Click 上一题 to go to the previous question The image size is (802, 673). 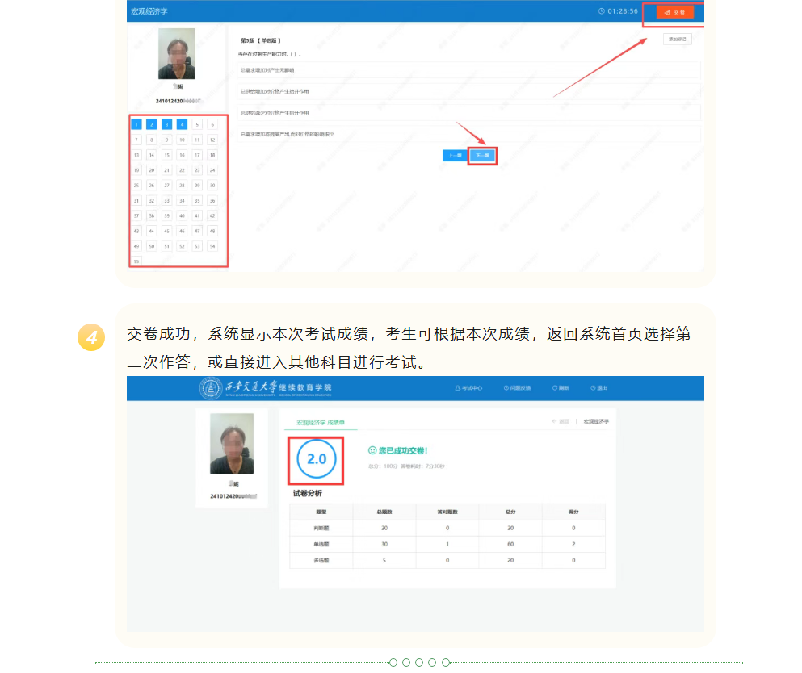(455, 156)
